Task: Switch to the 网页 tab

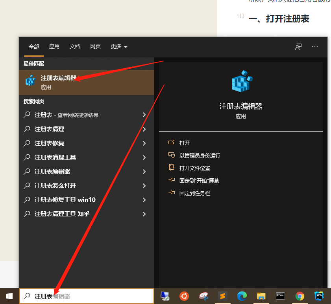Action: pyautogui.click(x=95, y=46)
